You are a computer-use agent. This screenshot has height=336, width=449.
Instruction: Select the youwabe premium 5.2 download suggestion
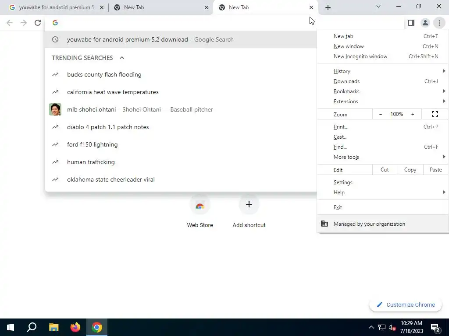(x=181, y=39)
